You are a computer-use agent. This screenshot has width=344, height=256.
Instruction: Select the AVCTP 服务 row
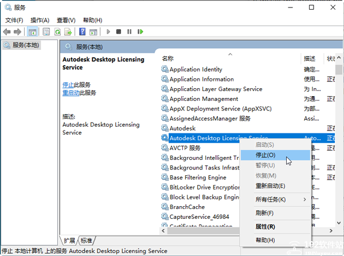[200, 148]
